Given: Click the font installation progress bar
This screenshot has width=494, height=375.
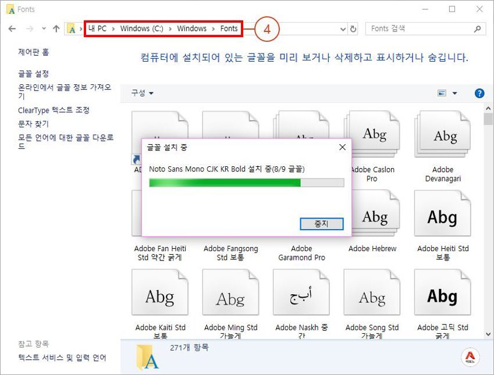Looking at the screenshot, I should [246, 183].
